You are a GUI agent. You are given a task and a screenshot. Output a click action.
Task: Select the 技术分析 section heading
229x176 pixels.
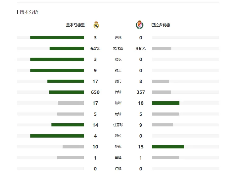(29, 12)
